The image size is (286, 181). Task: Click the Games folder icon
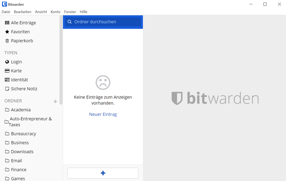click(7, 178)
